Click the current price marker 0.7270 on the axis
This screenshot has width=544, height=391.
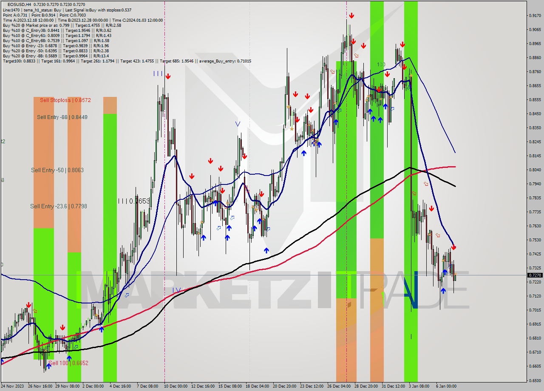click(x=535, y=275)
